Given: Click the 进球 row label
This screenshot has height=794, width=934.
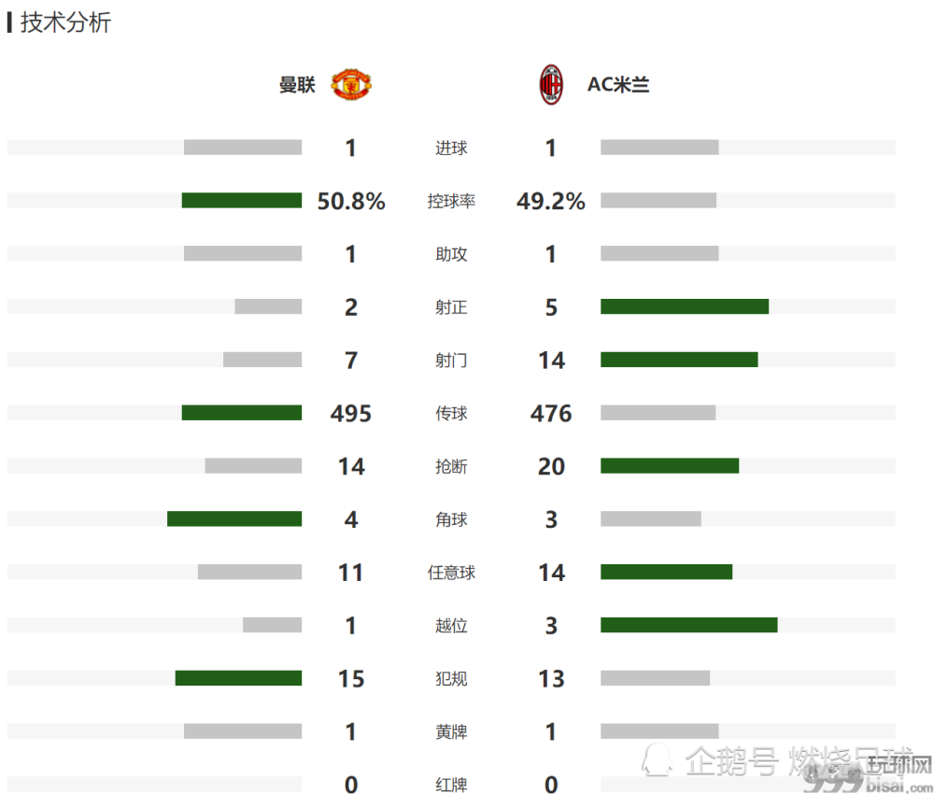Looking at the screenshot, I should pyautogui.click(x=451, y=148).
